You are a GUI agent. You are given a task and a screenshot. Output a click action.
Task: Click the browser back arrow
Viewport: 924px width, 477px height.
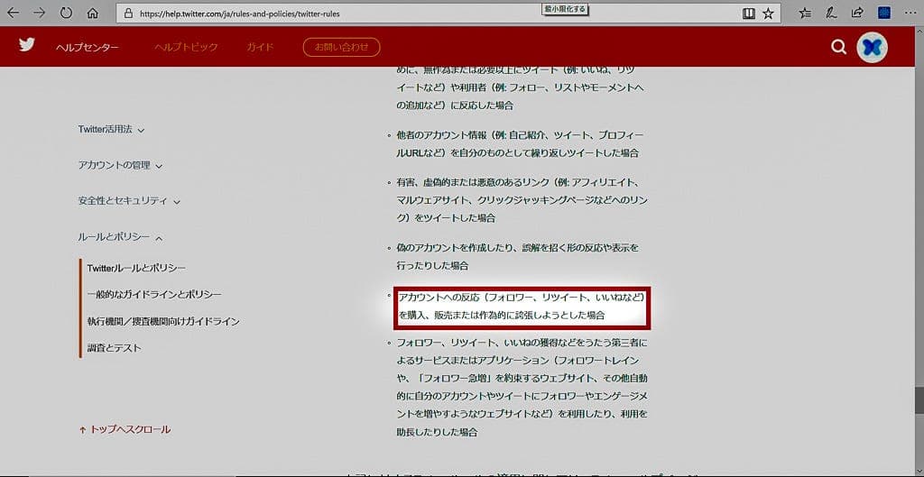tap(14, 14)
